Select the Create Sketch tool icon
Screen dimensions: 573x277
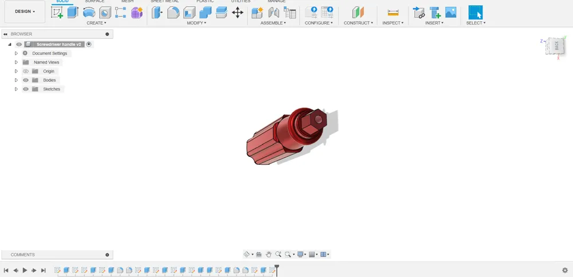coord(57,13)
